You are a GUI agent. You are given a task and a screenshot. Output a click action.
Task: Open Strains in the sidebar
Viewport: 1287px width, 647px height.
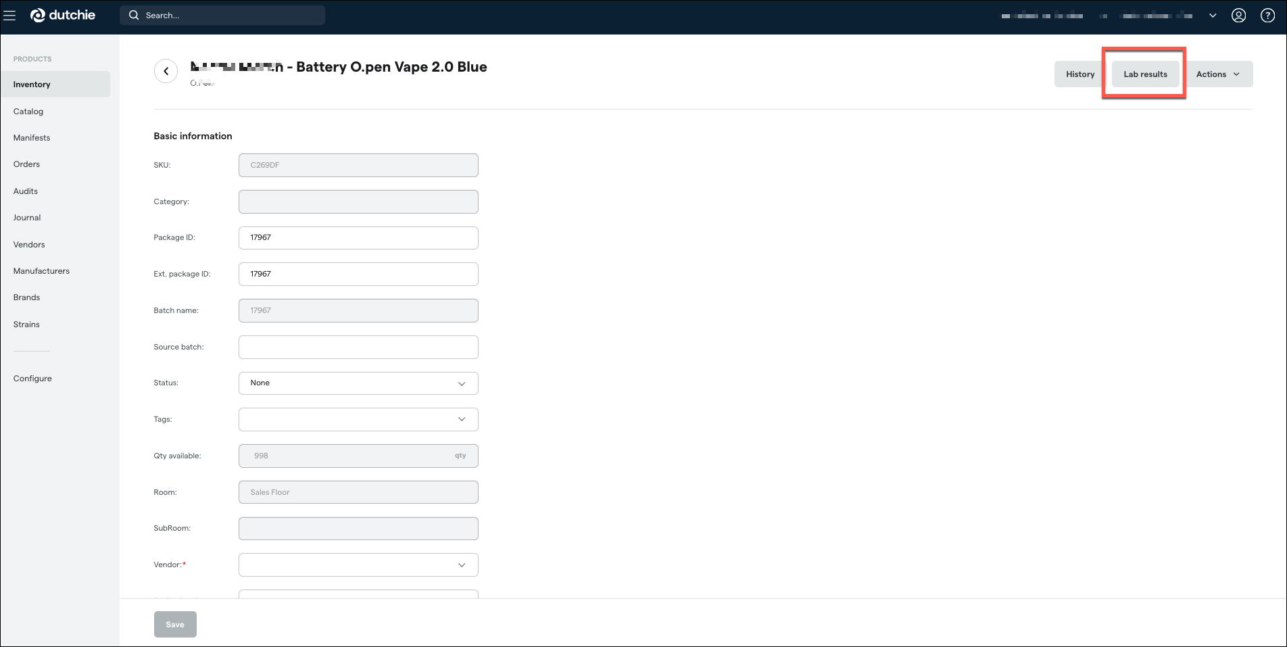click(26, 325)
